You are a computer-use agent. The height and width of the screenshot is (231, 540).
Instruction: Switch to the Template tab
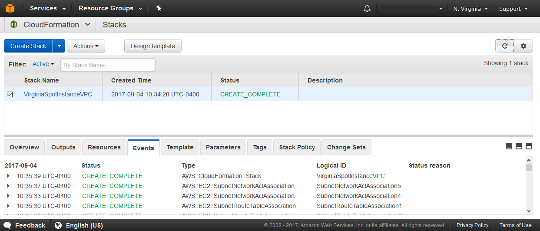coord(180,147)
